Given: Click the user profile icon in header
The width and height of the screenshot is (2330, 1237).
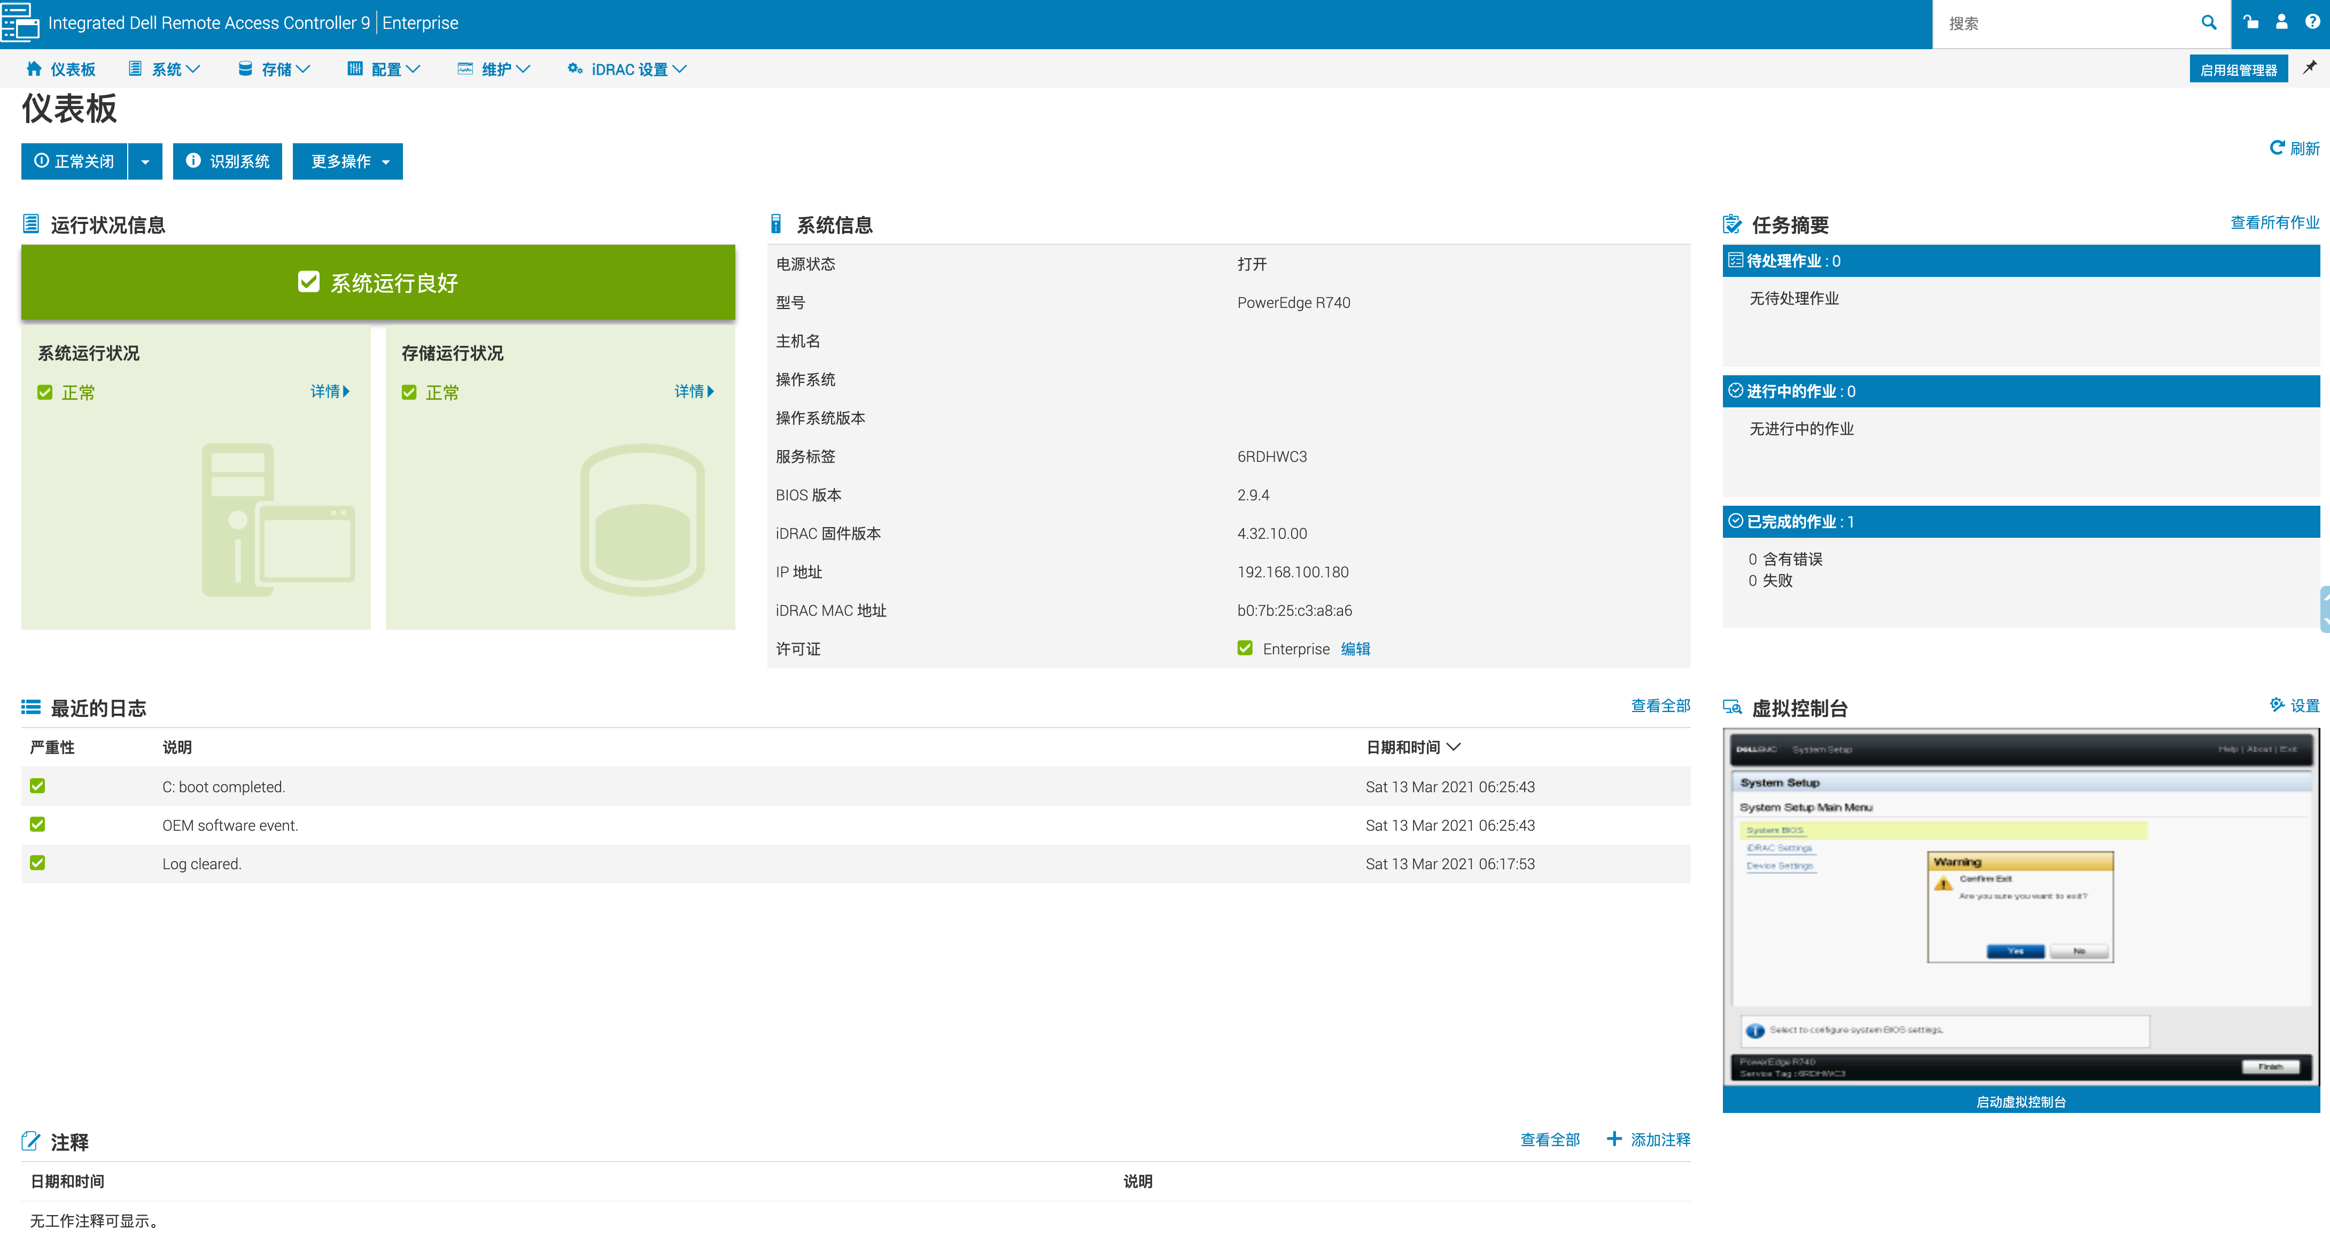Looking at the screenshot, I should [2281, 22].
